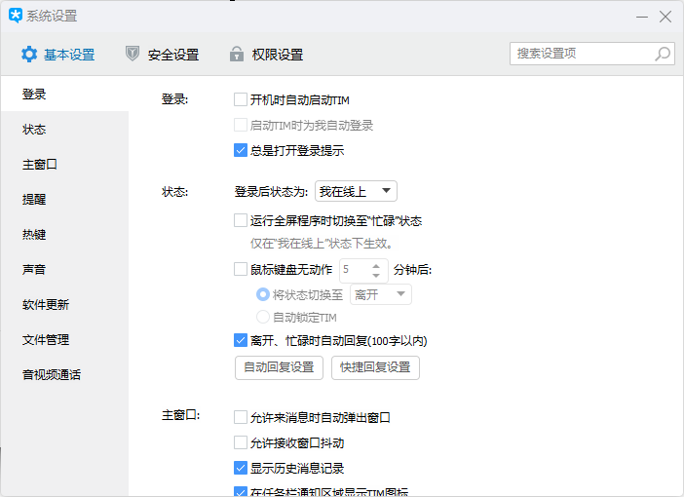Open 热键 in the sidebar
This screenshot has height=497, width=684.
pyautogui.click(x=35, y=235)
